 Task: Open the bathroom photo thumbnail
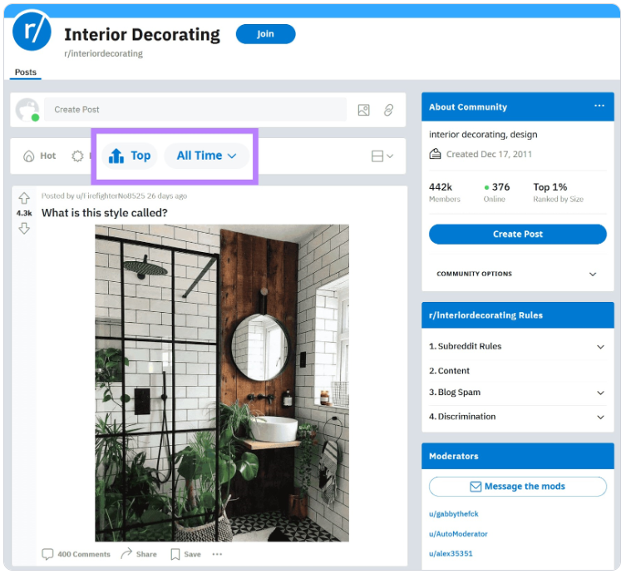(222, 383)
